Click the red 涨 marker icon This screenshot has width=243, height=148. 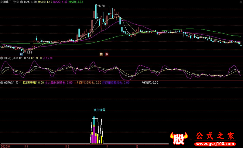[x=107, y=54]
